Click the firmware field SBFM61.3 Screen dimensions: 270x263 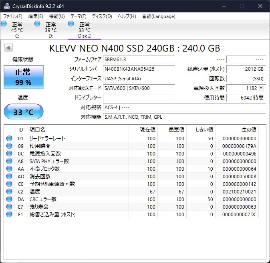pyautogui.click(x=139, y=60)
